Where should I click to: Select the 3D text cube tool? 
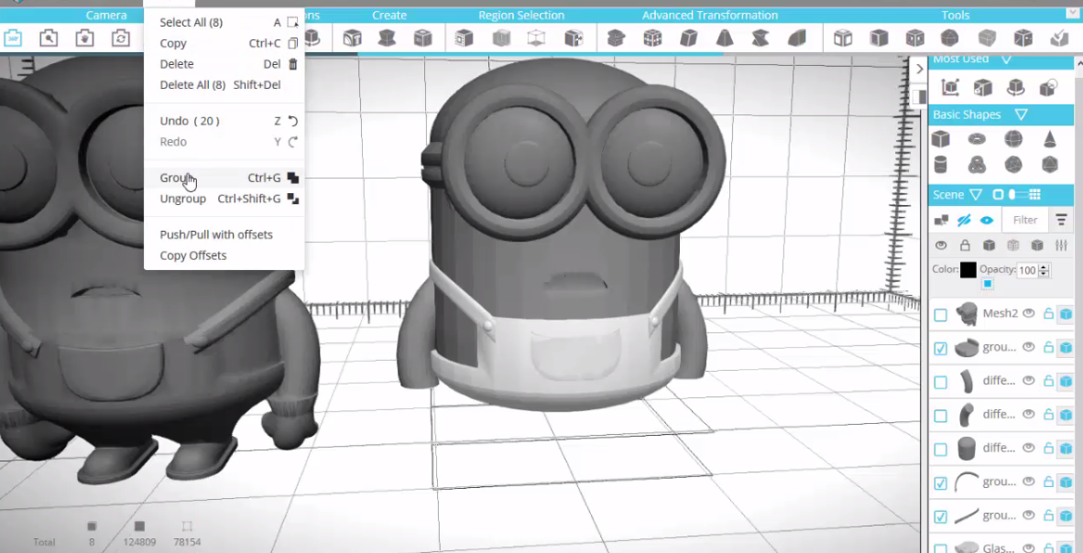point(352,38)
